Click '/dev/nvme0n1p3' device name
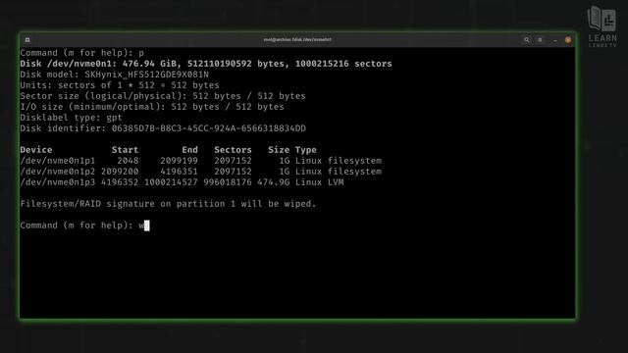This screenshot has width=628, height=353. click(58, 182)
